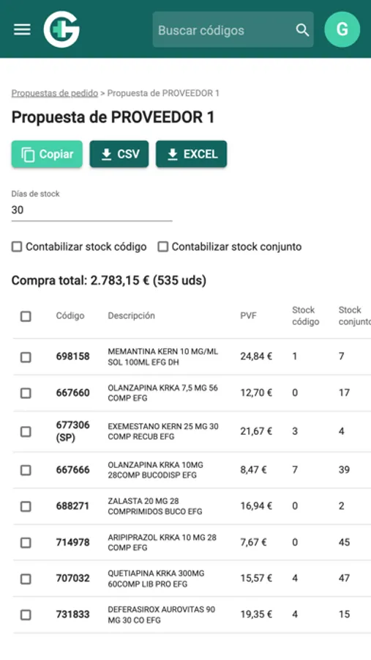The image size is (371, 660).
Task: Click code 707032
Action: [x=72, y=579]
